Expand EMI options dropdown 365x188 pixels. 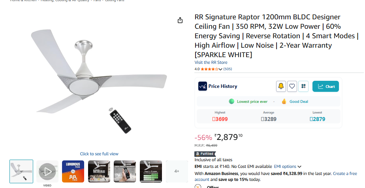(x=288, y=166)
